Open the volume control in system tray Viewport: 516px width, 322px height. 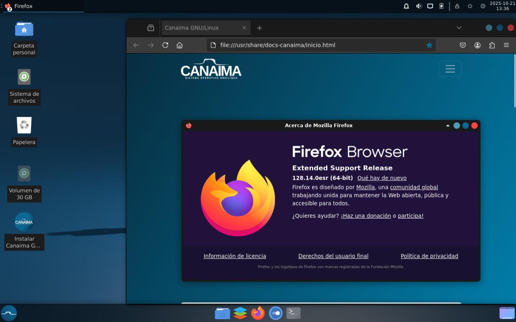coord(419,6)
